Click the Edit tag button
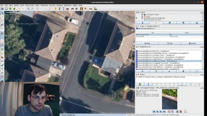 pos(169,43)
